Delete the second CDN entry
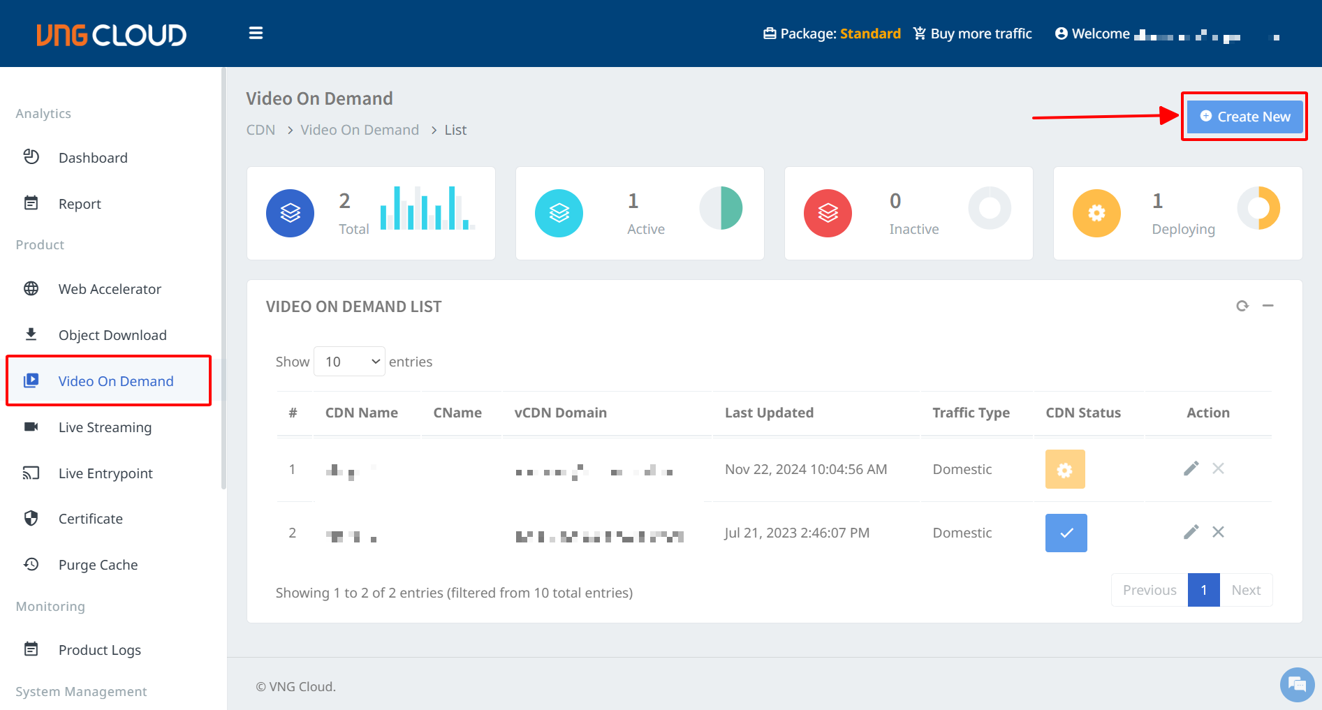1322x710 pixels. pos(1218,532)
